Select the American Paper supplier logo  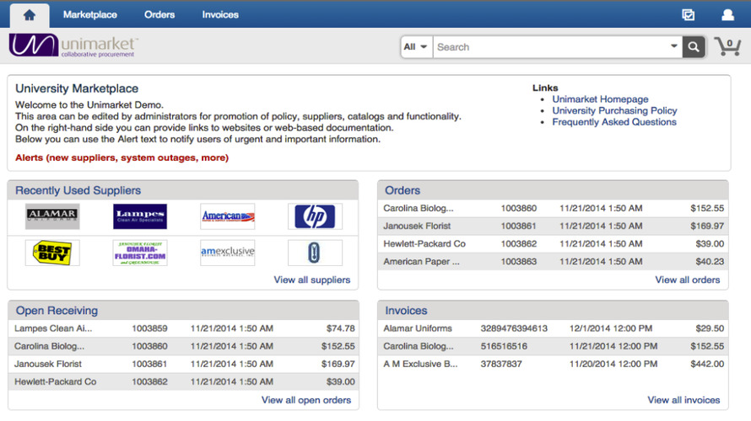pyautogui.click(x=228, y=216)
